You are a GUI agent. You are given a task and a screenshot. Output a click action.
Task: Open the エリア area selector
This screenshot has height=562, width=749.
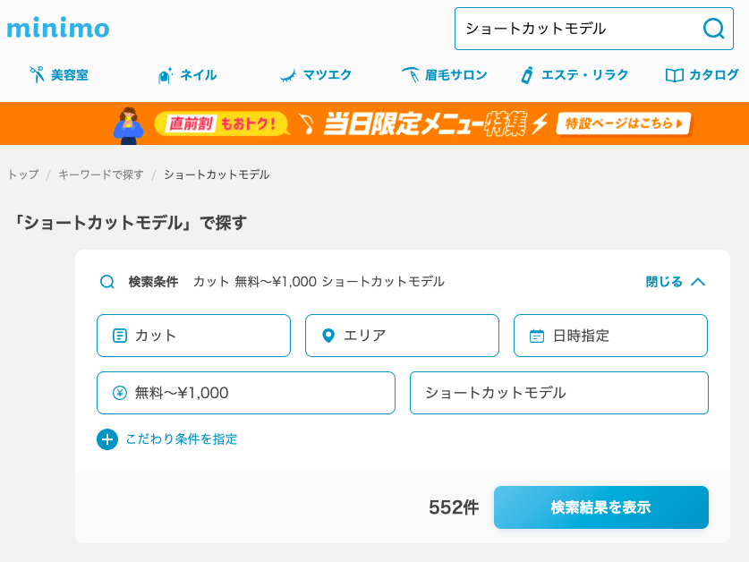click(x=402, y=336)
